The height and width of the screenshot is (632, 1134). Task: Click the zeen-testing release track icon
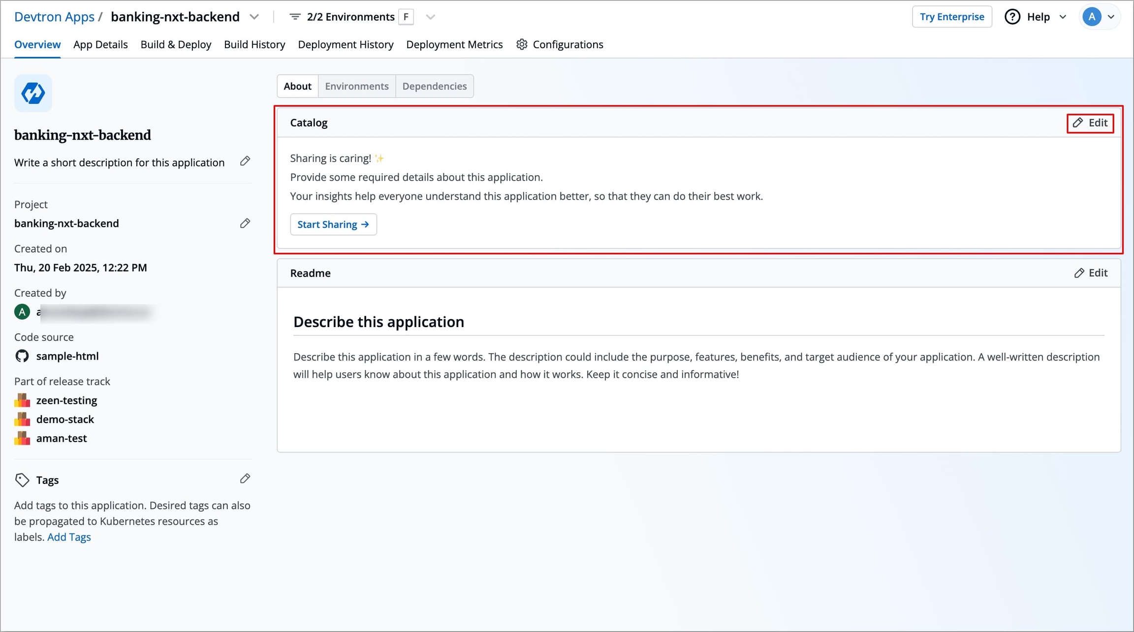point(22,400)
